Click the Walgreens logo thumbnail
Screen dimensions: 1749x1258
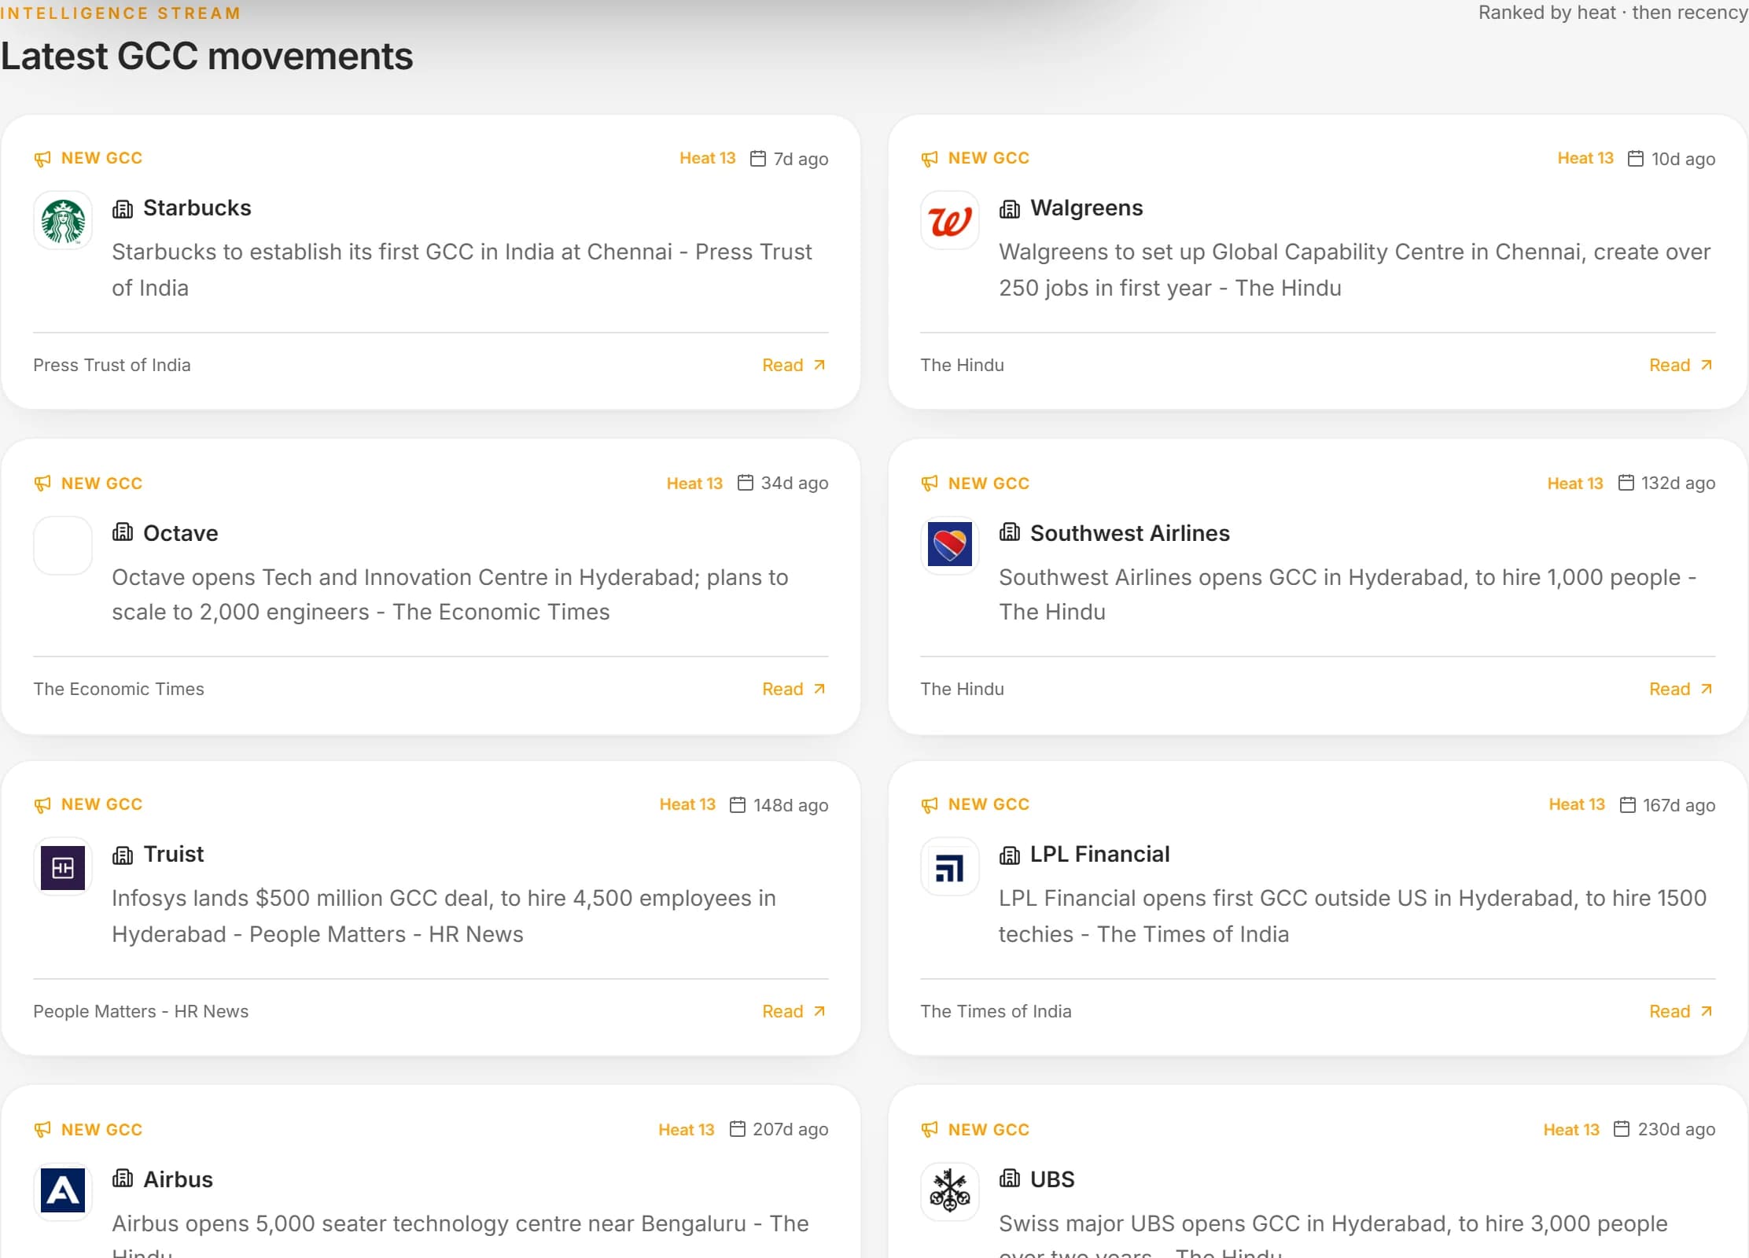point(950,221)
